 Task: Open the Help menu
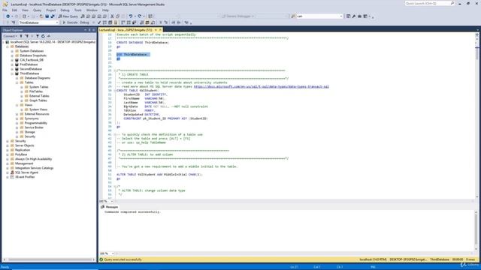click(x=105, y=10)
